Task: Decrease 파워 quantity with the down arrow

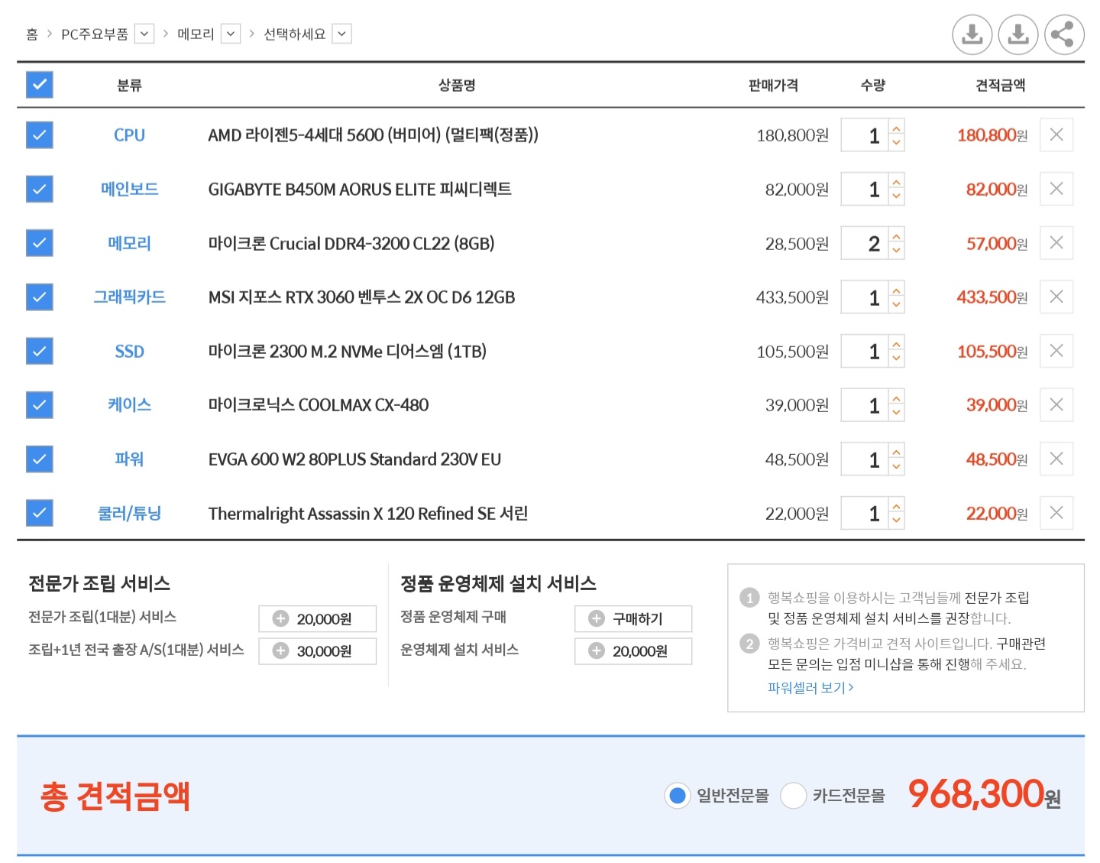Action: point(897,467)
